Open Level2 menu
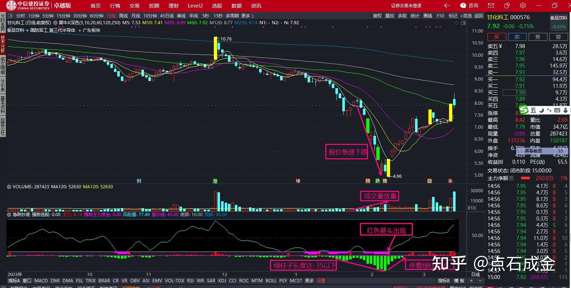Screen dimensions: 571x288 pyautogui.click(x=195, y=5)
